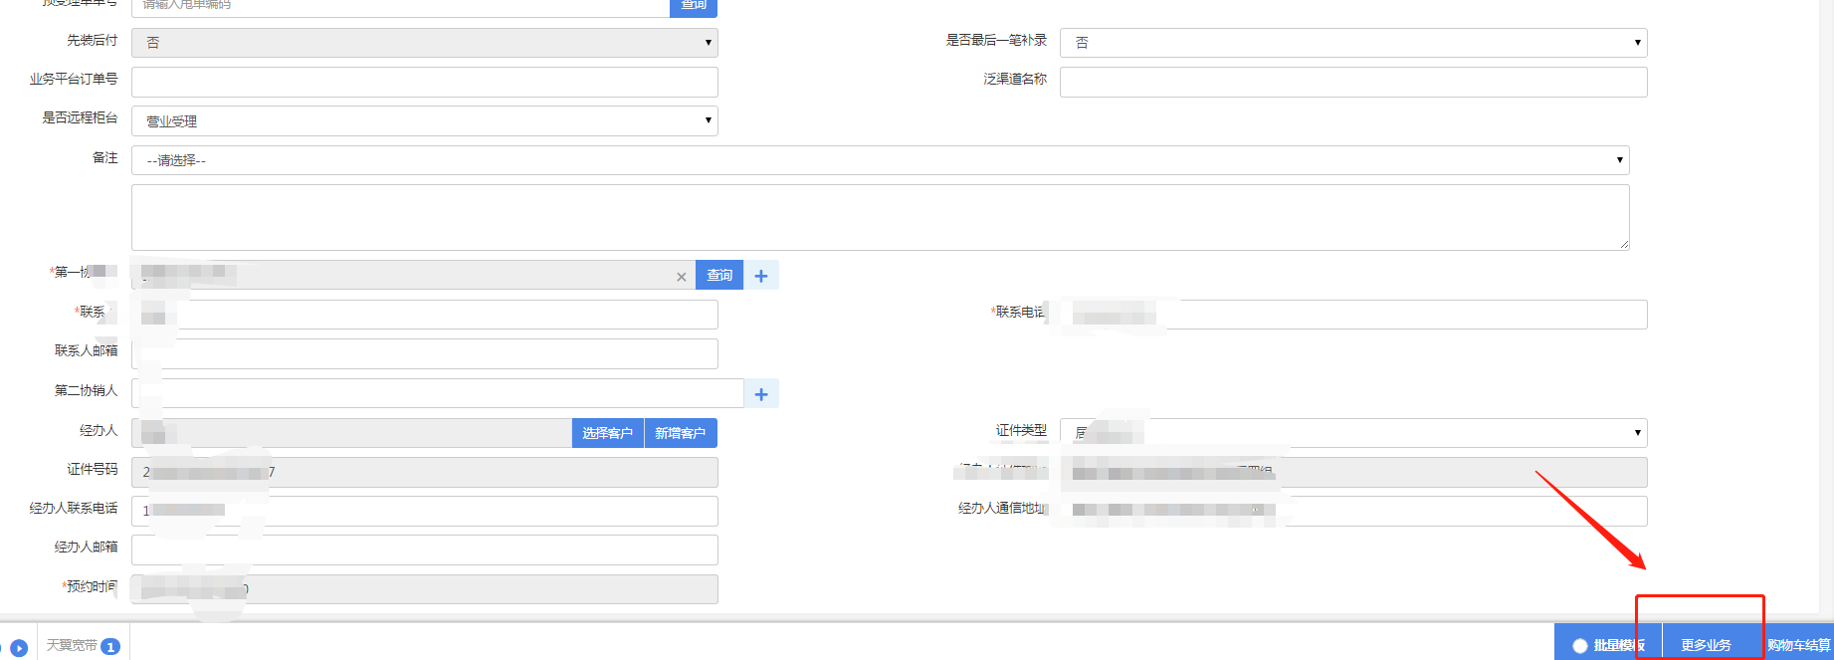The height and width of the screenshot is (660, 1834).
Task: Click the 证件号码 field
Action: (425, 472)
